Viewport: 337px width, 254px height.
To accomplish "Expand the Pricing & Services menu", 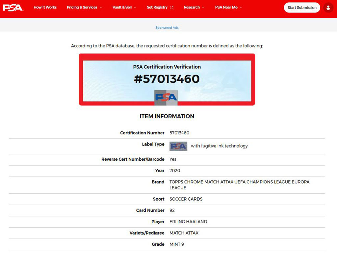I will [84, 7].
